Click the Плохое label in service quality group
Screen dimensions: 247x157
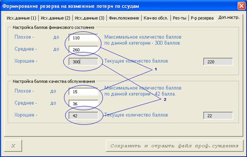[24, 91]
